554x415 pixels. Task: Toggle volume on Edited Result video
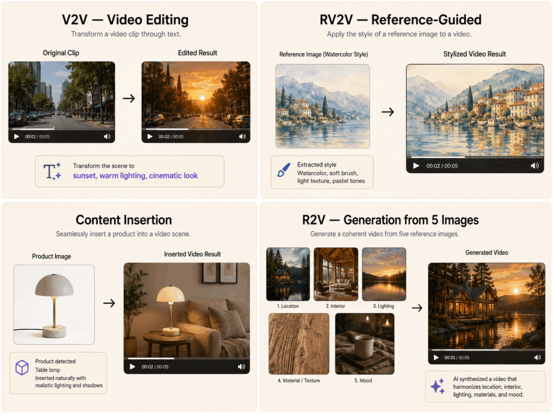click(x=242, y=137)
